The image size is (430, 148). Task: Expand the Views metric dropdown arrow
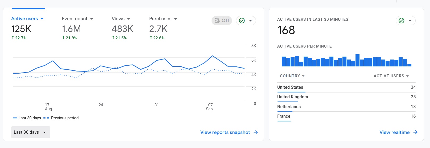click(129, 19)
